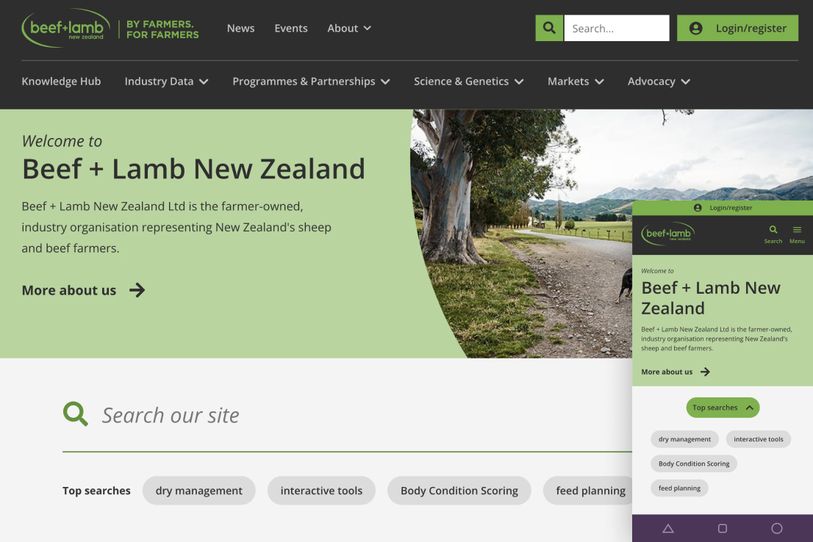This screenshot has height=542, width=813.
Task: Click the Beef + Lamb New Zealand desktop logo
Action: (66, 28)
